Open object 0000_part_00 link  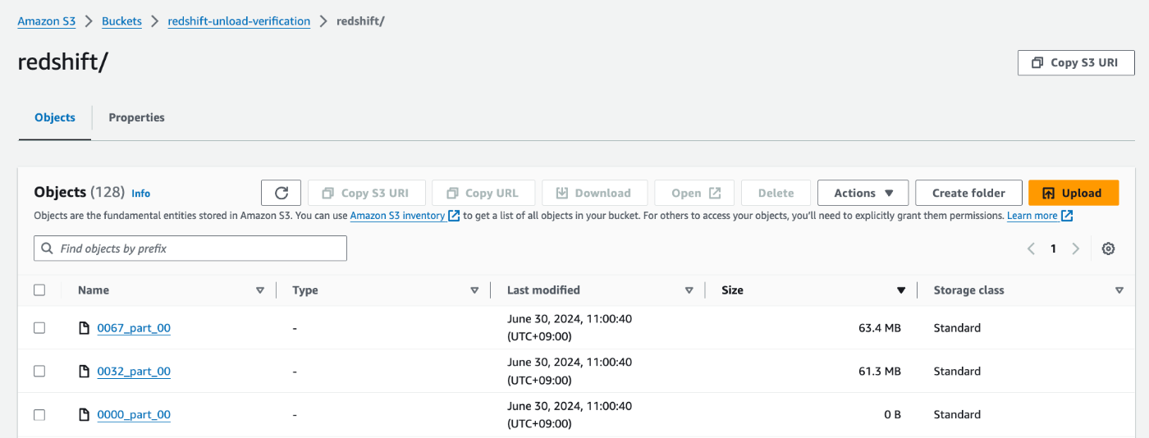coord(134,415)
